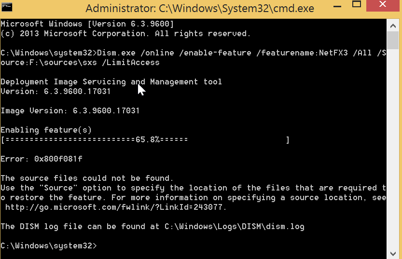Click the /LimitAccess switch text
This screenshot has width=402, height=259.
point(131,63)
